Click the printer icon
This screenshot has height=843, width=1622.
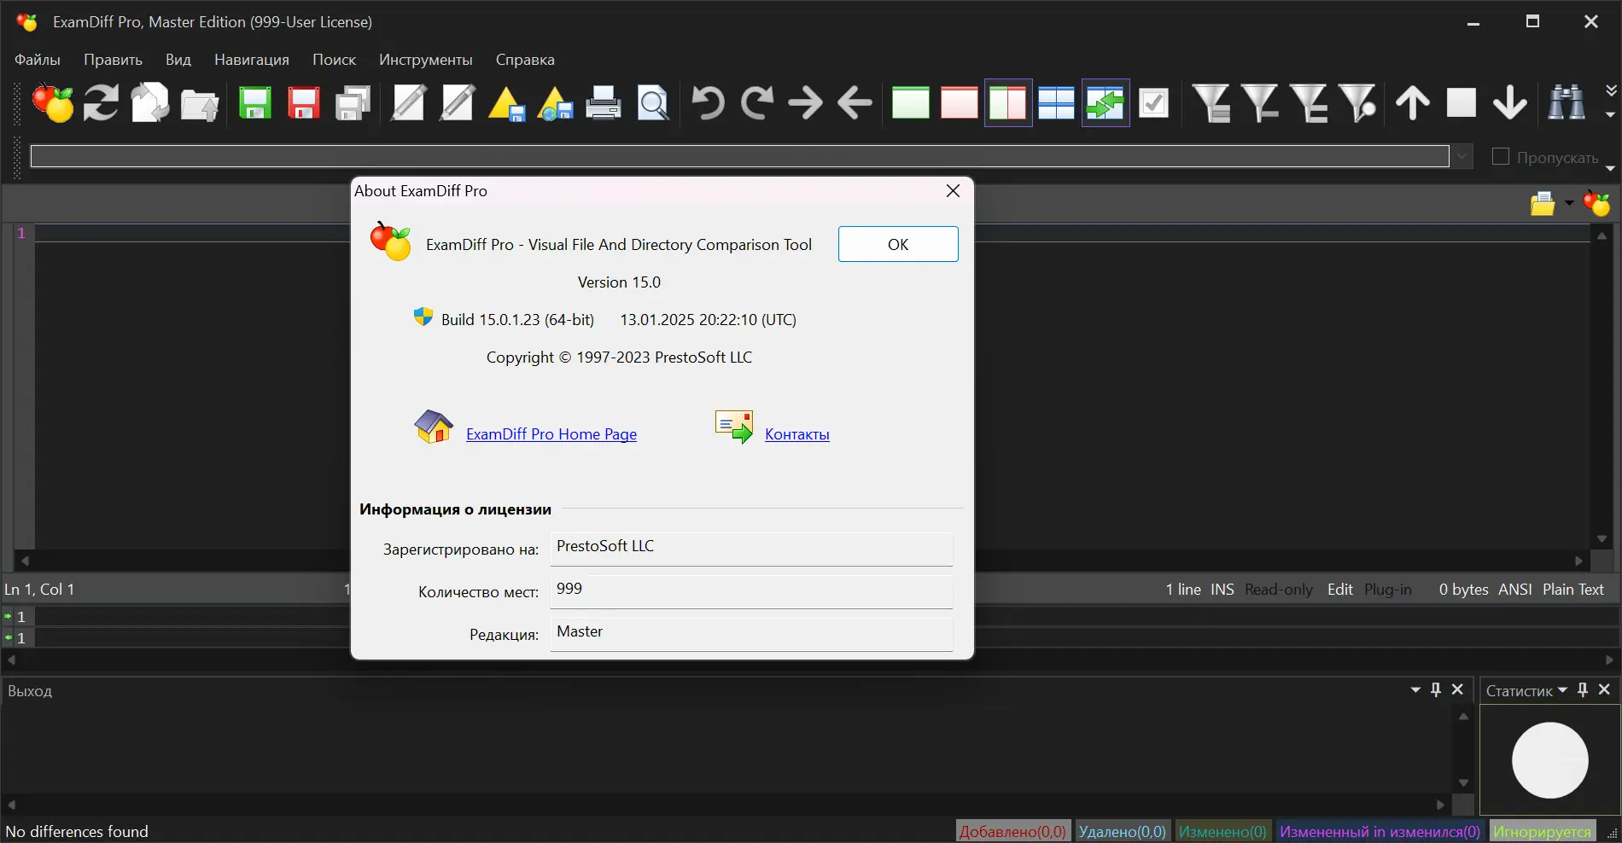click(x=604, y=103)
